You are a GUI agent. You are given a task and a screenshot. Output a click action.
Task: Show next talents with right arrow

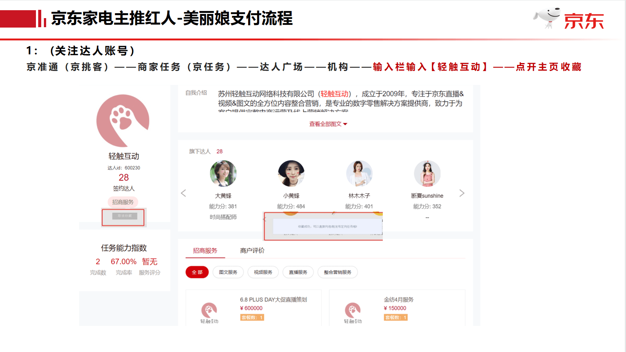pos(462,193)
